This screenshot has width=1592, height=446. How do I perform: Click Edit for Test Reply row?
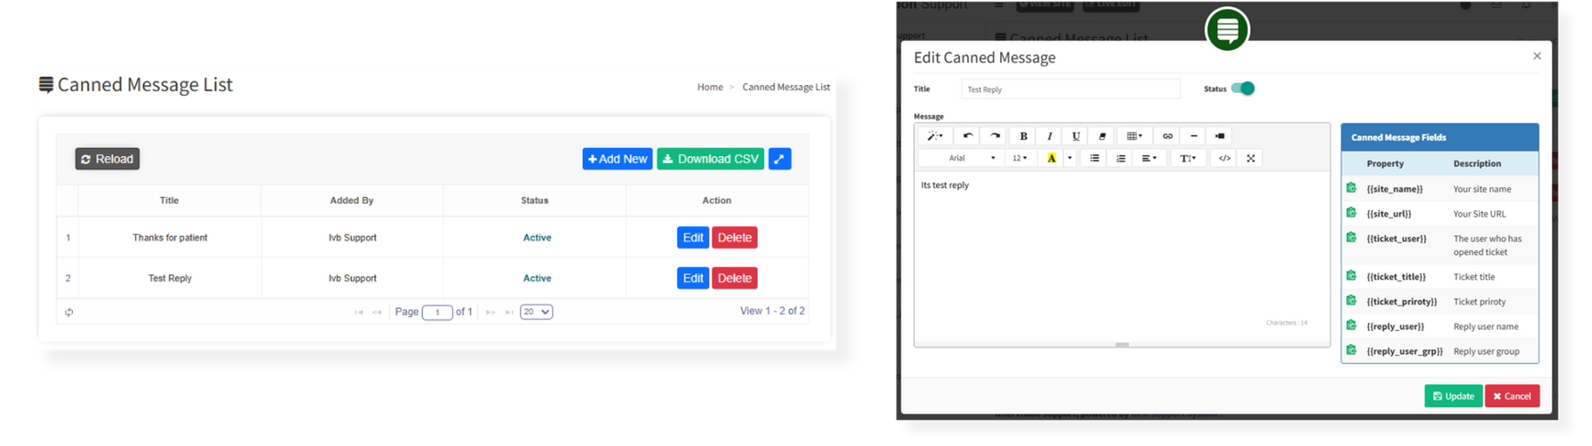[693, 278]
